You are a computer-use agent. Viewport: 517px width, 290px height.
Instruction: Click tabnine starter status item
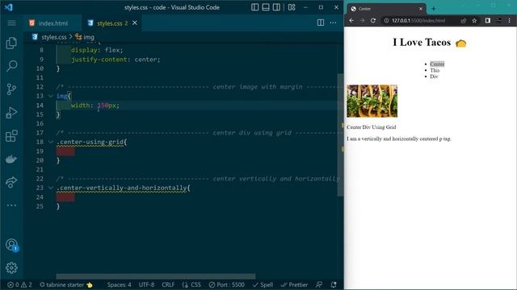[x=66, y=284]
